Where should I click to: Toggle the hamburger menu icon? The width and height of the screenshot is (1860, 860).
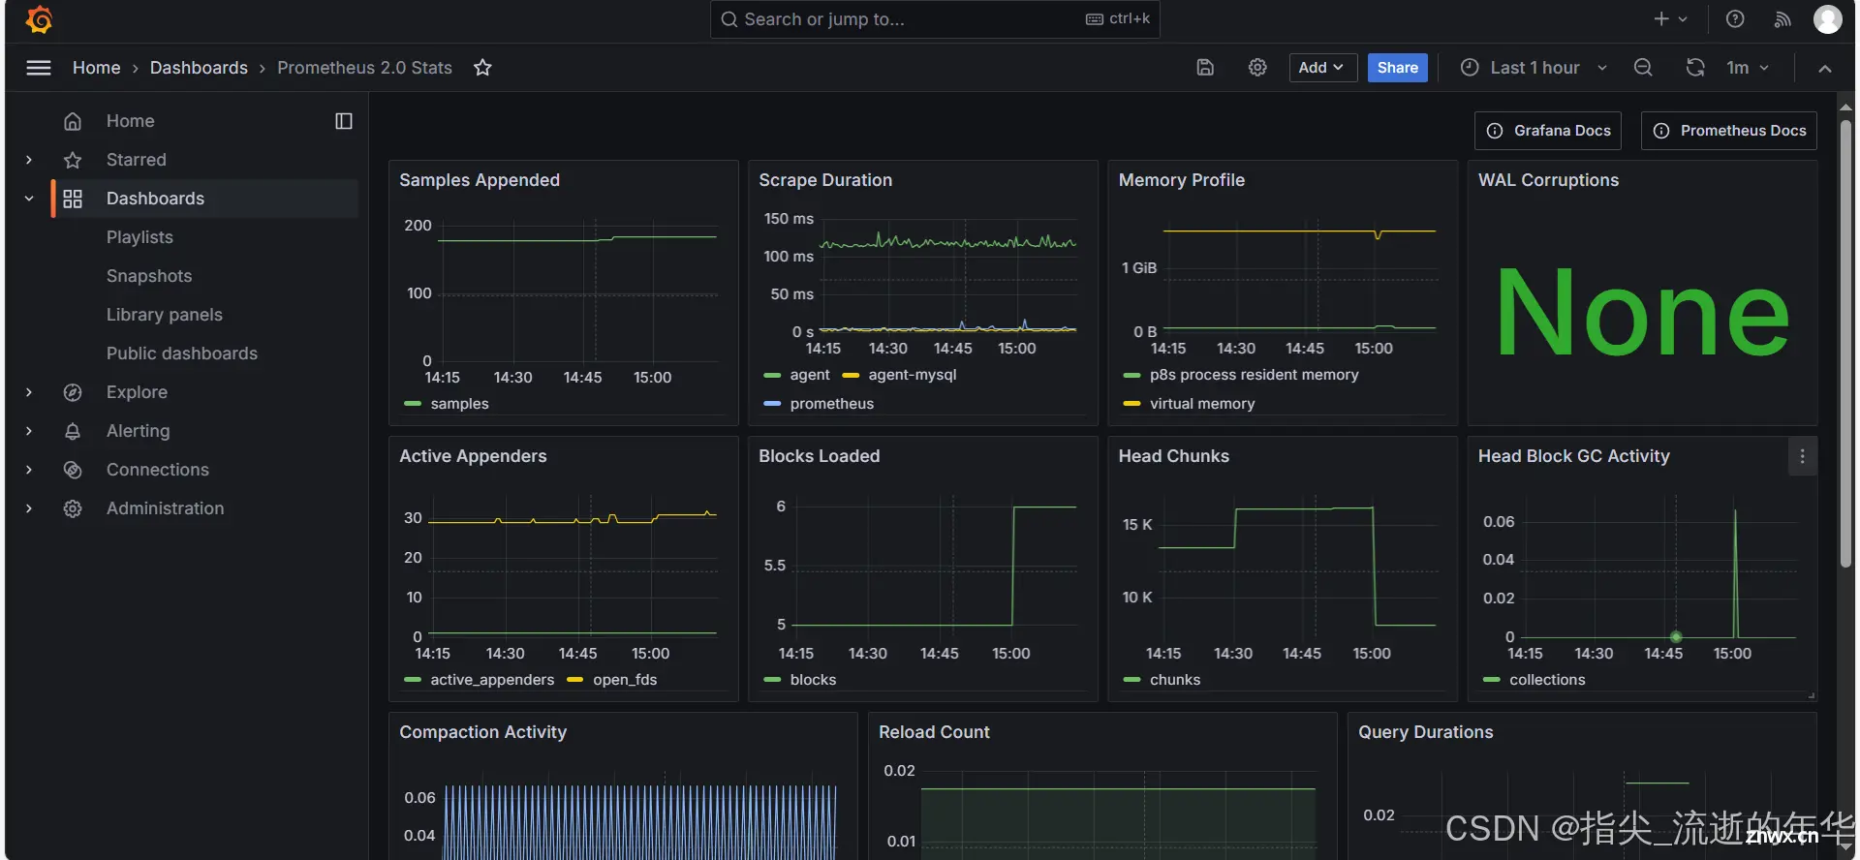39,68
